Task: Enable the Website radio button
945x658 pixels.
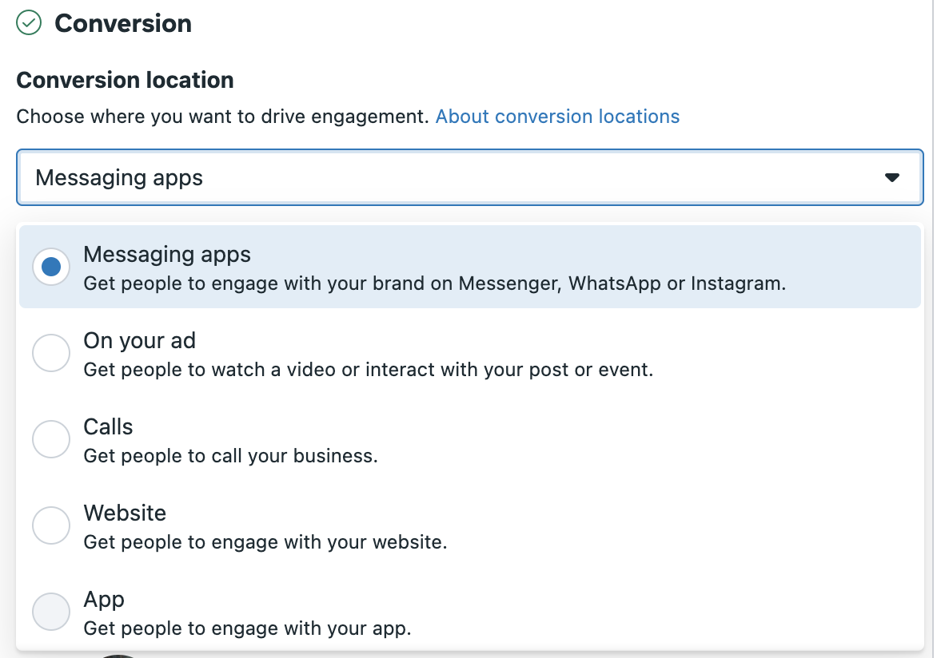Action: tap(51, 525)
